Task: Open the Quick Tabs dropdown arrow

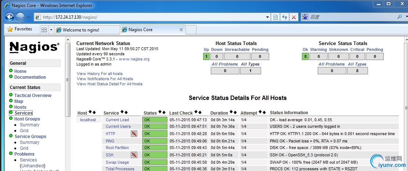Action: pos(51,30)
